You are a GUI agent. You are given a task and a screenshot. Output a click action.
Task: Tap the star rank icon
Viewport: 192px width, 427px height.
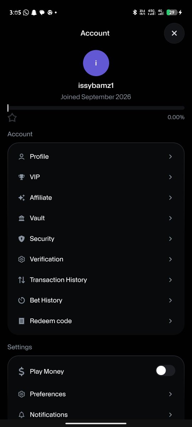point(12,118)
